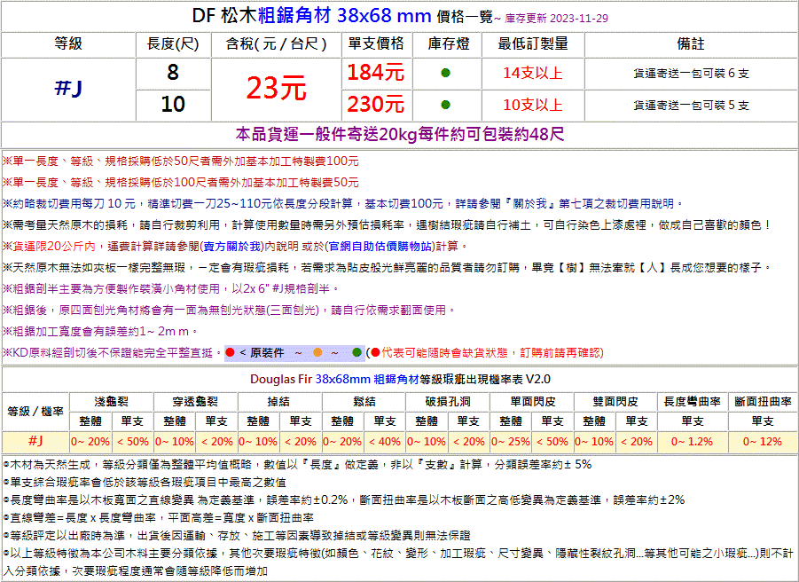Image resolution: width=799 pixels, height=582 pixels.
Task: Click the 0~ 1.2% 長度彎曲率 value
Action: [x=693, y=442]
